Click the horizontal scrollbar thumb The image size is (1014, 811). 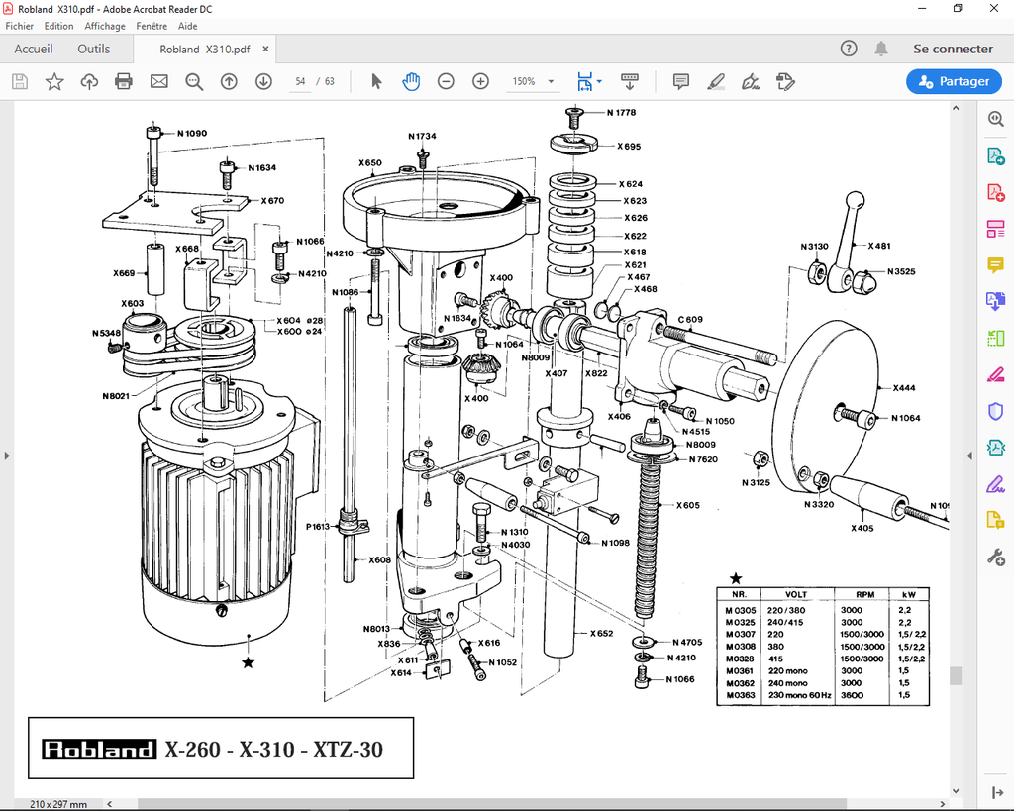[x=492, y=804]
